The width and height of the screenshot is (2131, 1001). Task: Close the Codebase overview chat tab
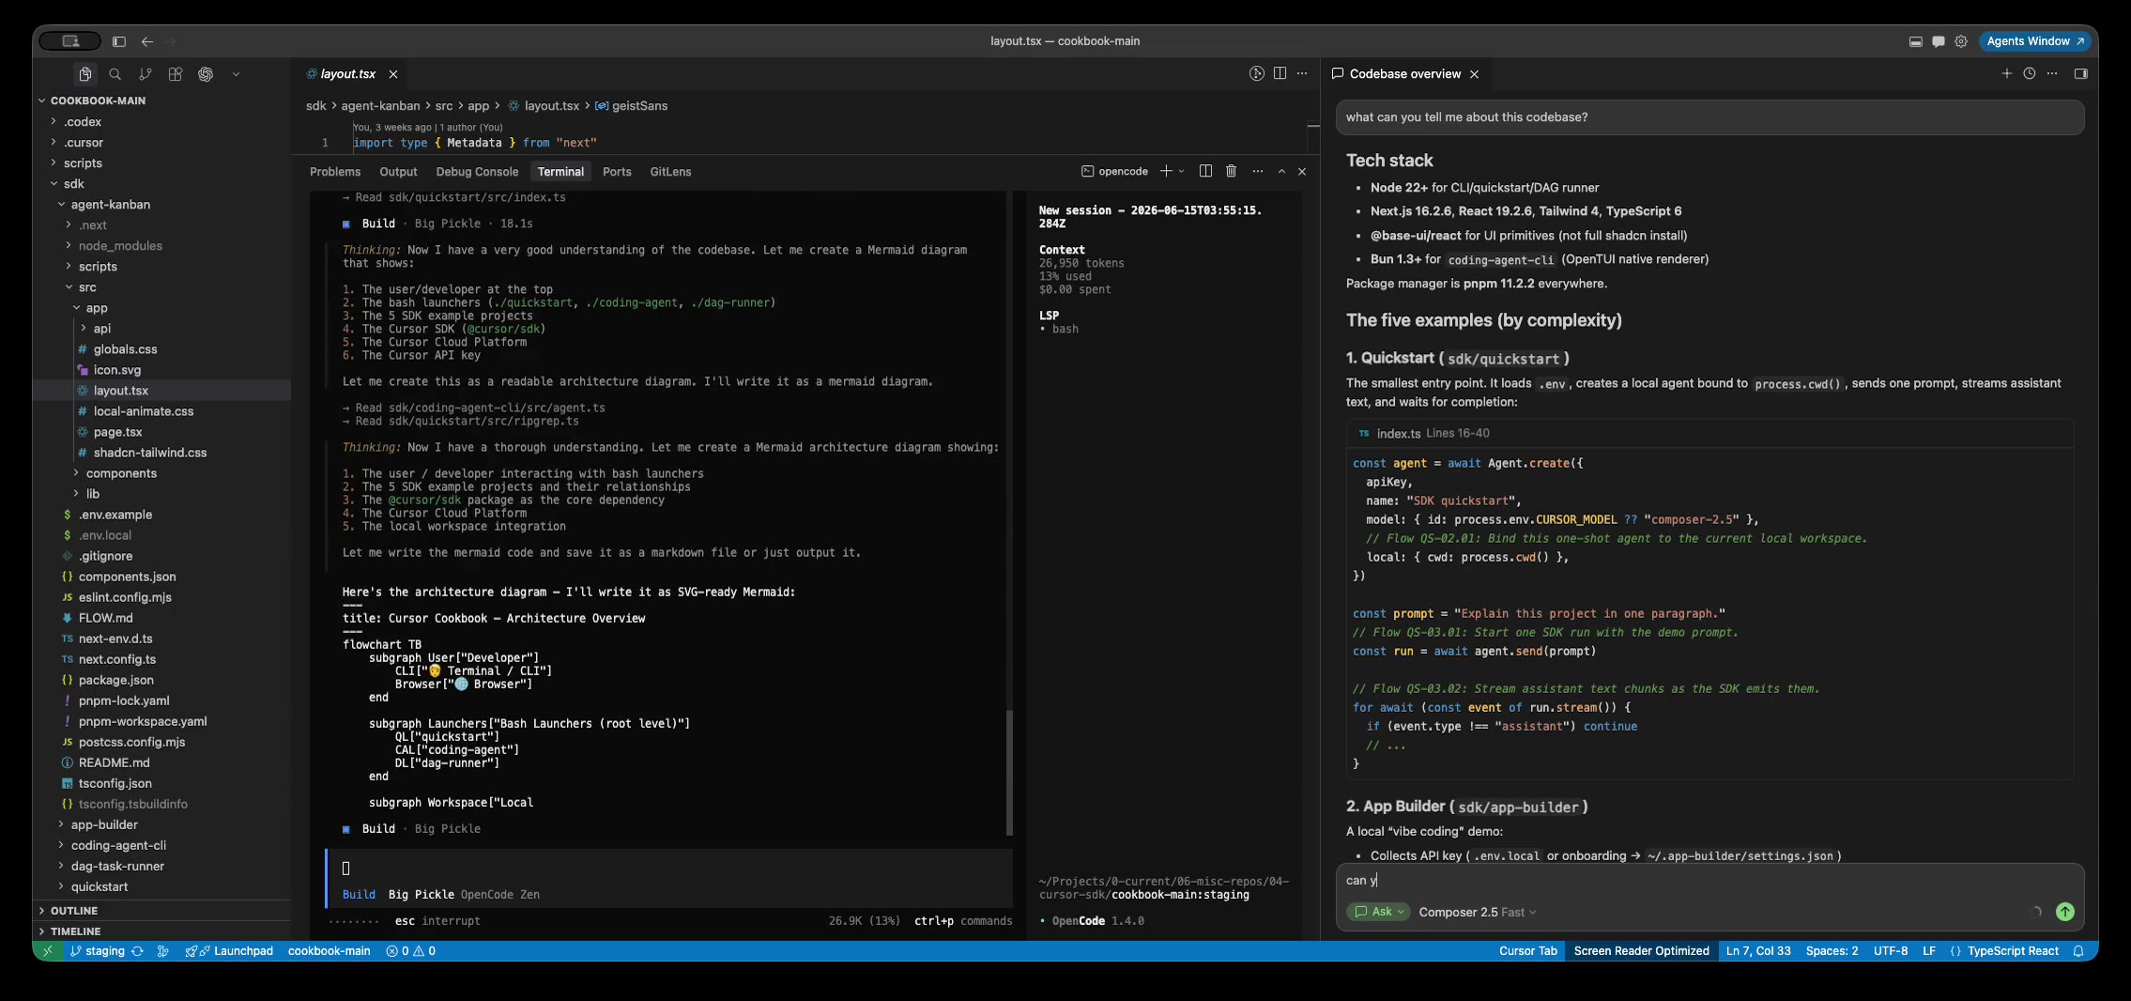click(x=1474, y=74)
